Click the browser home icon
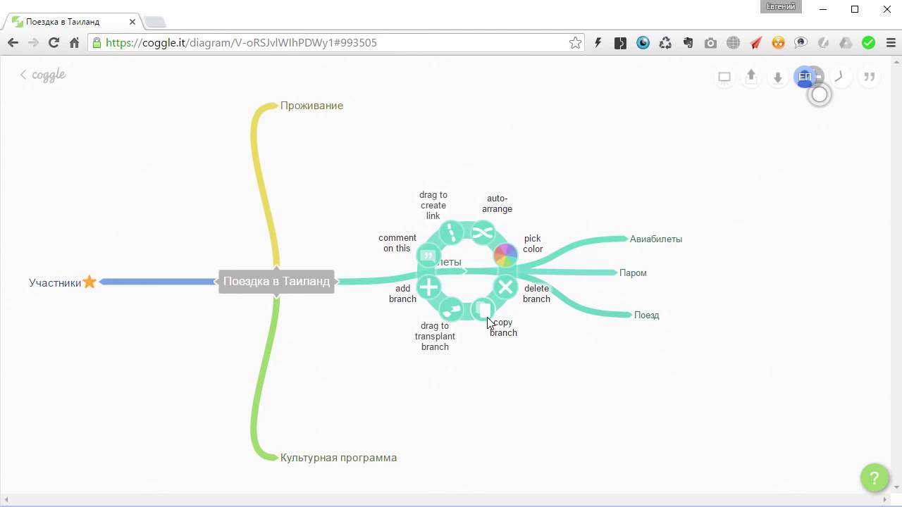The height and width of the screenshot is (507, 902). coord(74,43)
